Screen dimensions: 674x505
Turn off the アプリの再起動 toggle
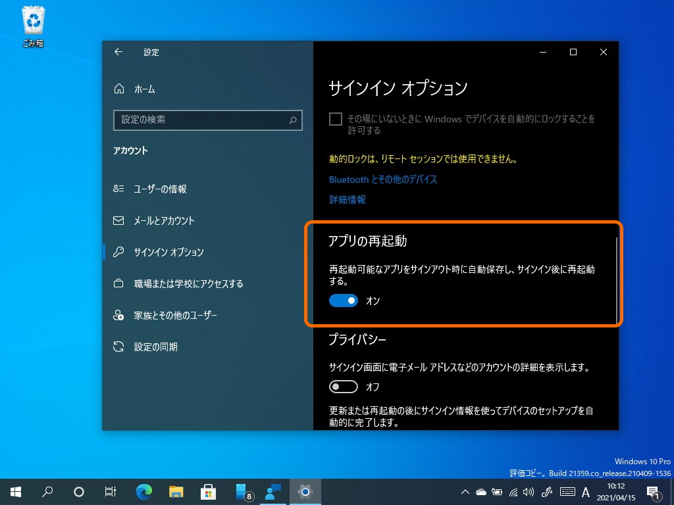click(342, 301)
